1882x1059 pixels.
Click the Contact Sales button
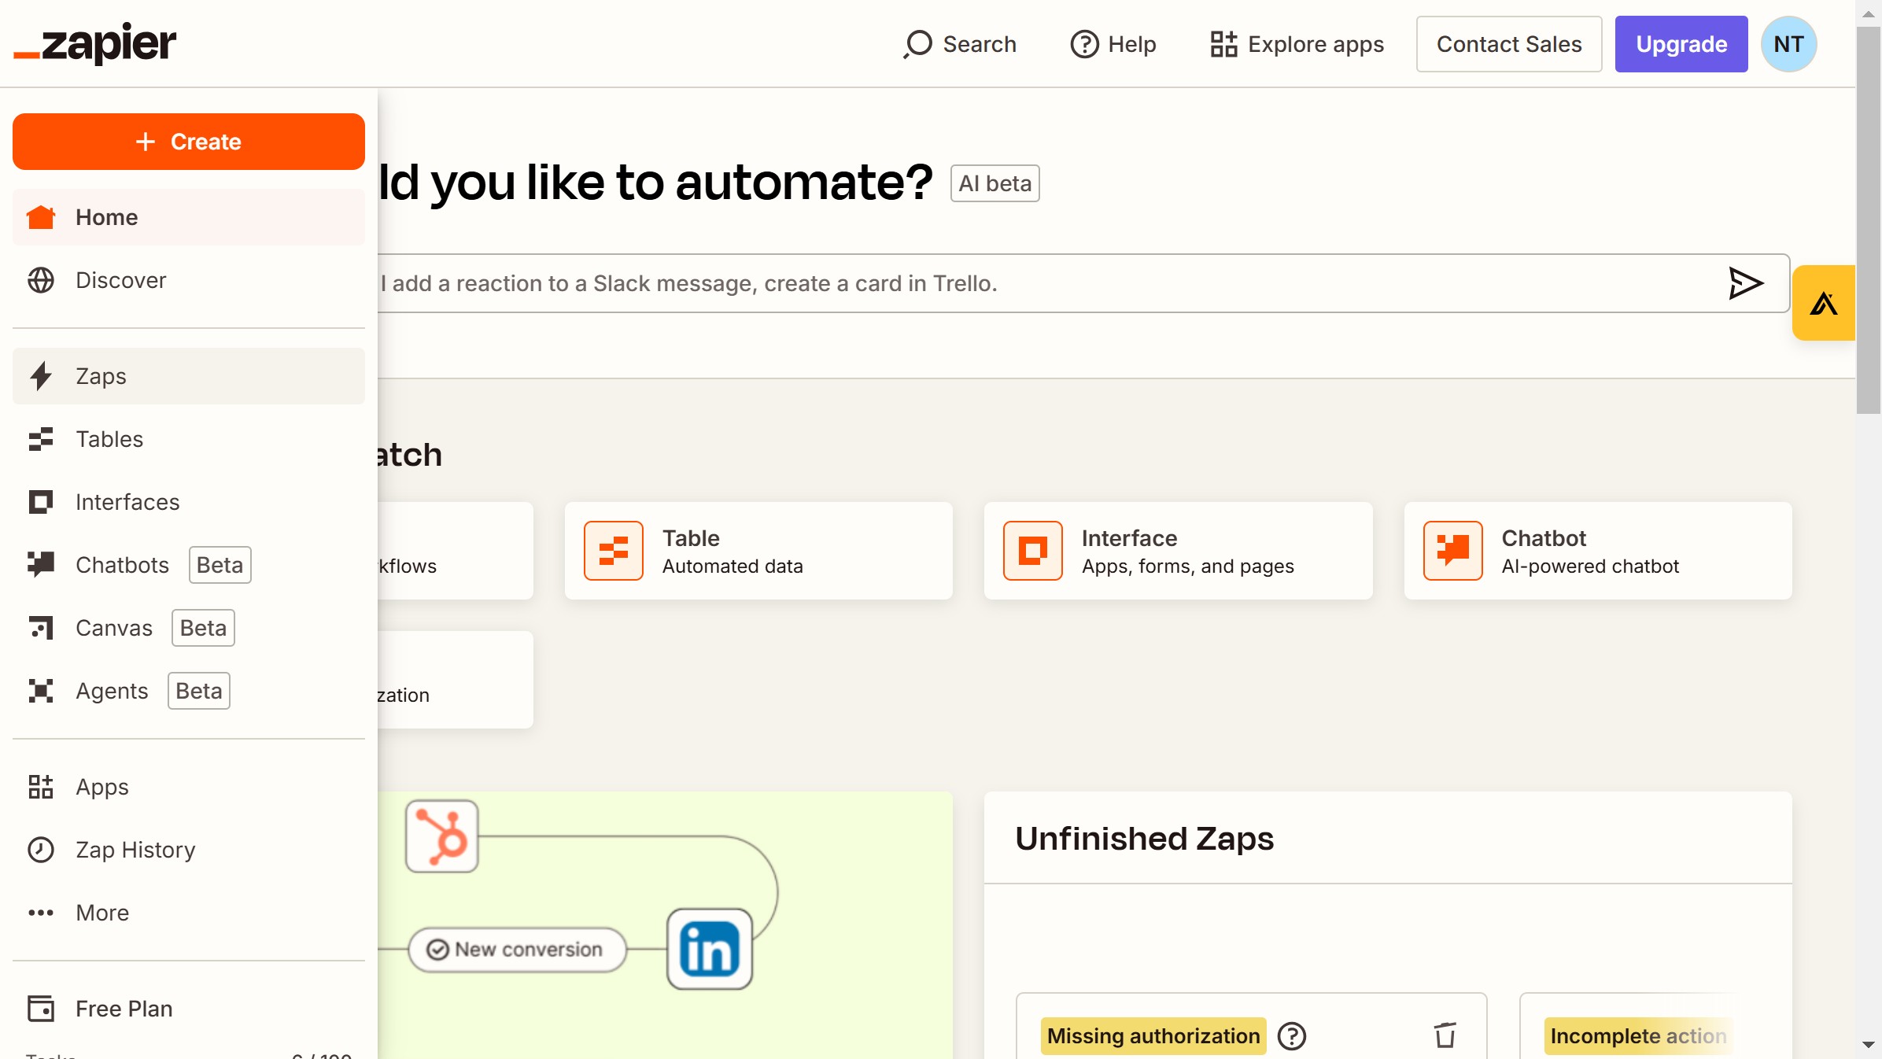(x=1508, y=44)
